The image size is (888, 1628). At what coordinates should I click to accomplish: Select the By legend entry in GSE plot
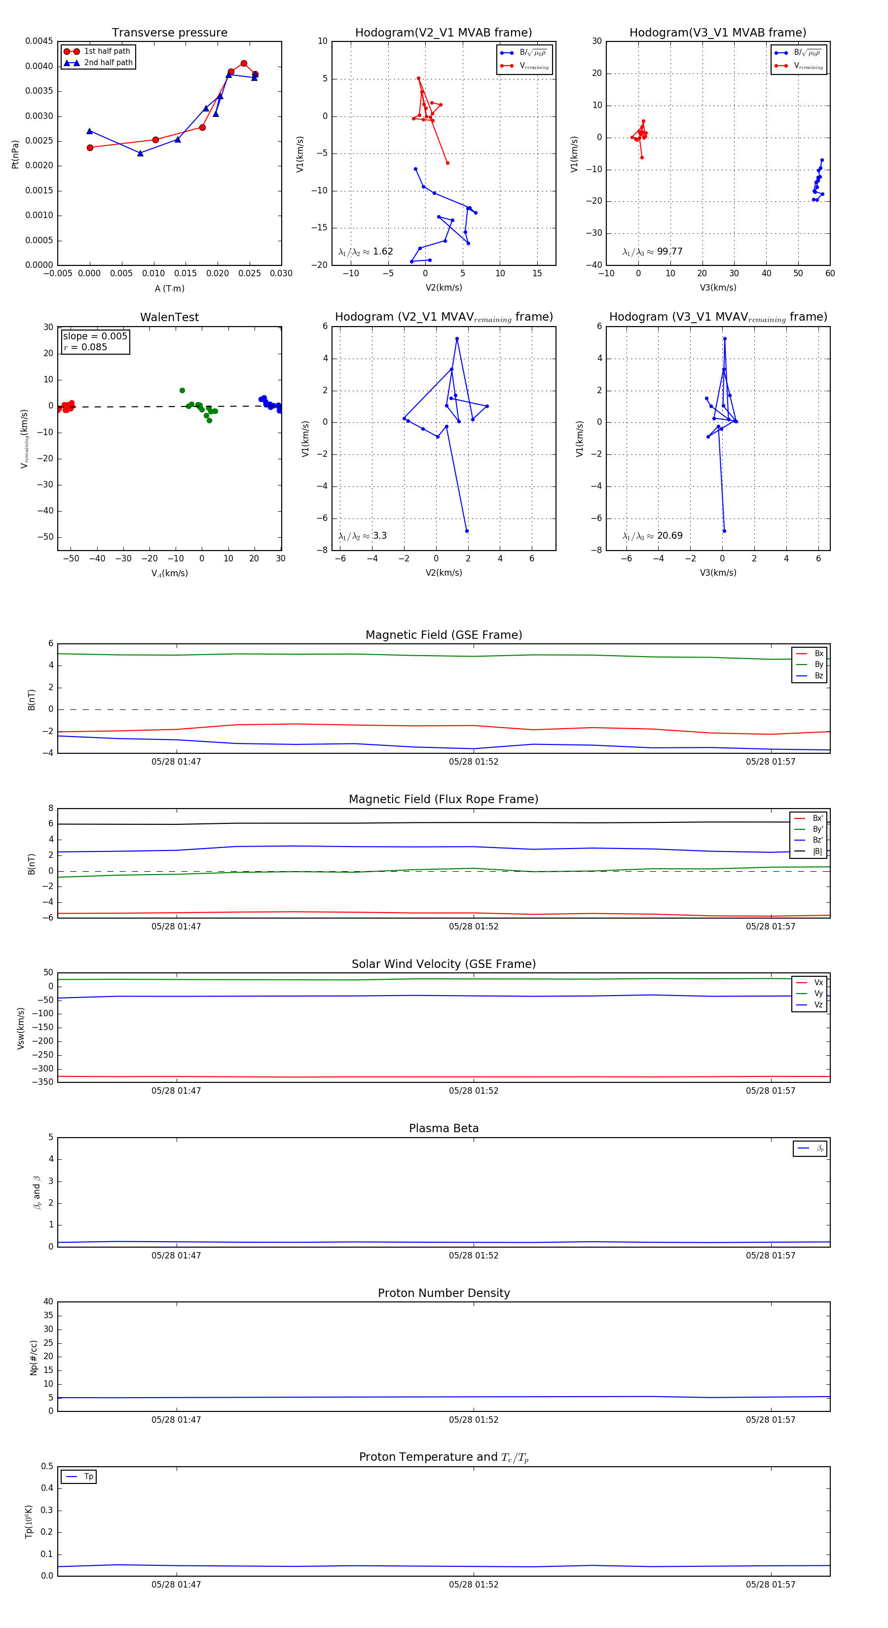[x=810, y=665]
